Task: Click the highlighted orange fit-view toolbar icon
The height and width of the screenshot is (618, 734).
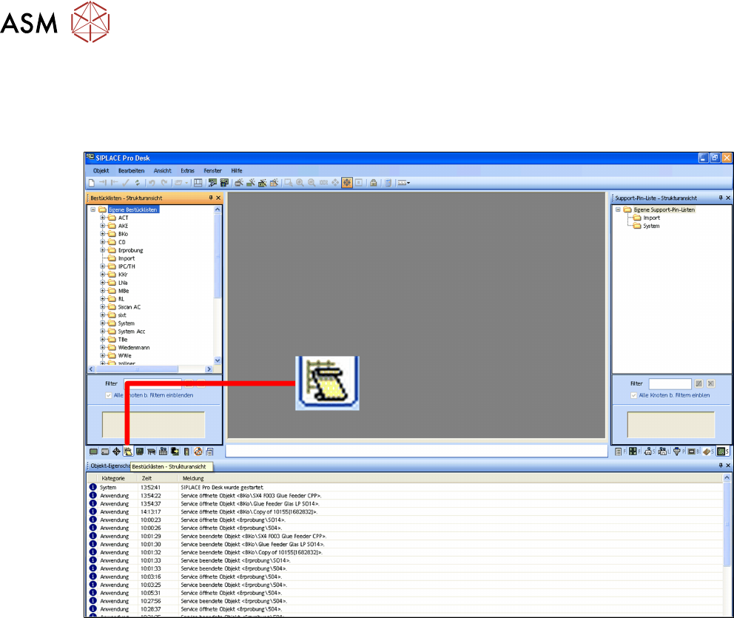Action: [347, 183]
